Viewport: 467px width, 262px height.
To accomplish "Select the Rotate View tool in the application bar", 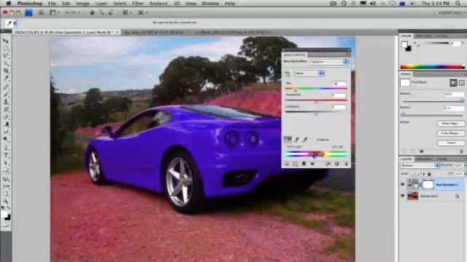I will point(111,13).
